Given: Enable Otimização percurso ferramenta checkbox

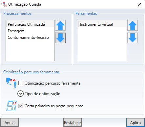Looking at the screenshot, I should pos(21,83).
